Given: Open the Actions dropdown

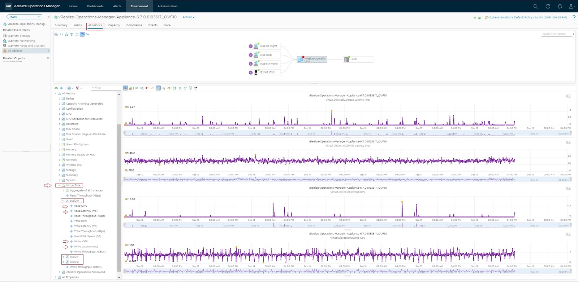Looking at the screenshot, I should tap(189, 17).
